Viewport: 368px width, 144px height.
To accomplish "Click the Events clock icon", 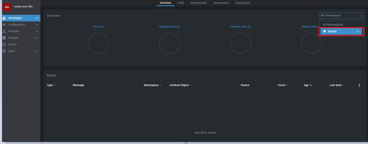I will (x=4, y=44).
